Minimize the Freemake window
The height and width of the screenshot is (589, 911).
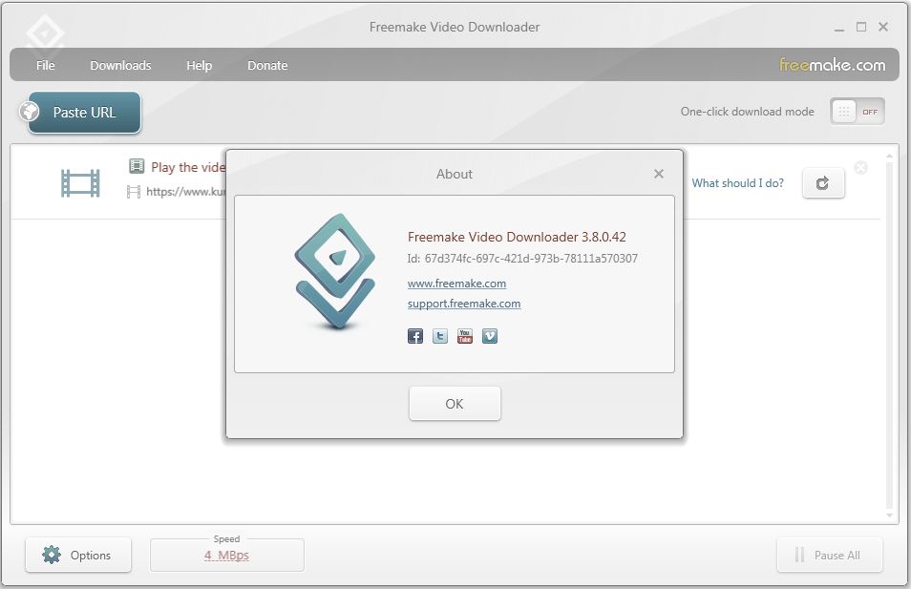[839, 28]
